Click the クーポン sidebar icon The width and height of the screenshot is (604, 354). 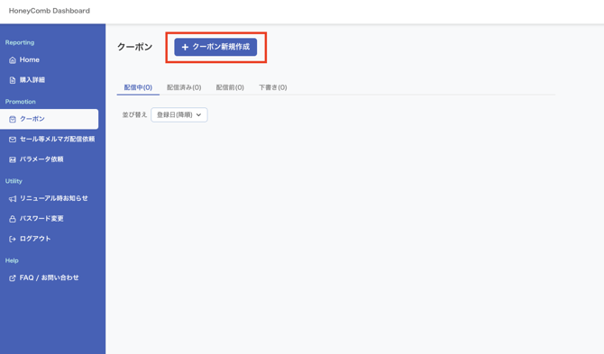coord(13,119)
